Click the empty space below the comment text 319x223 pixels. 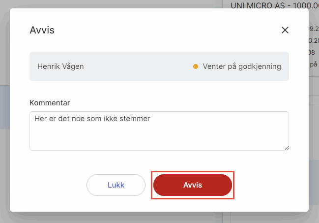(x=159, y=138)
